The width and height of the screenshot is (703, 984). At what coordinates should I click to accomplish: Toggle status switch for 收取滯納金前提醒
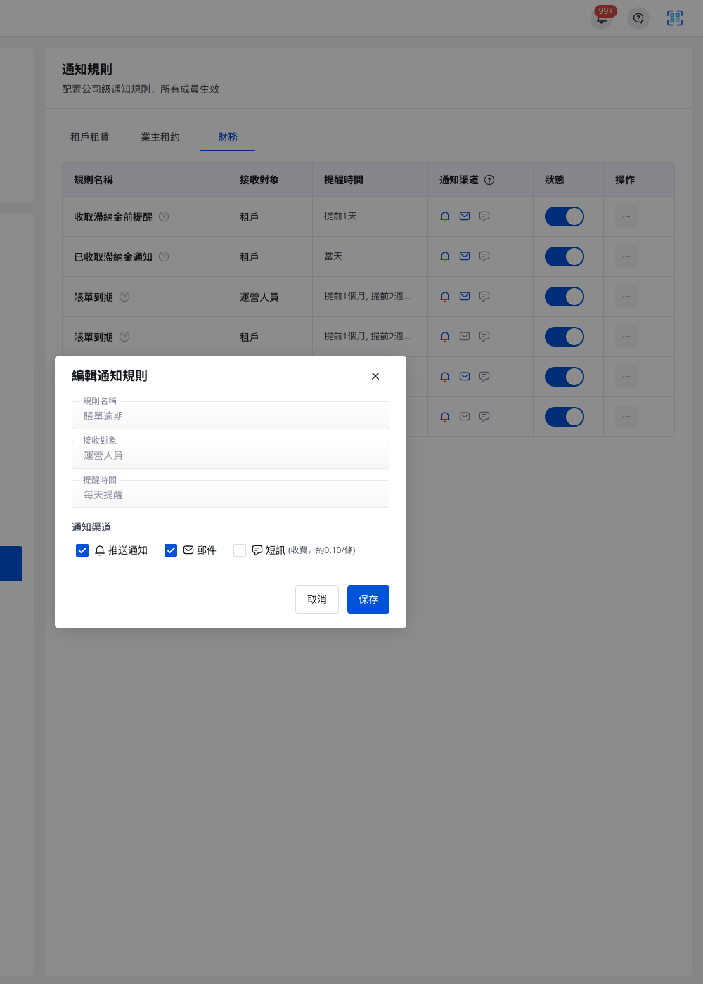(565, 216)
